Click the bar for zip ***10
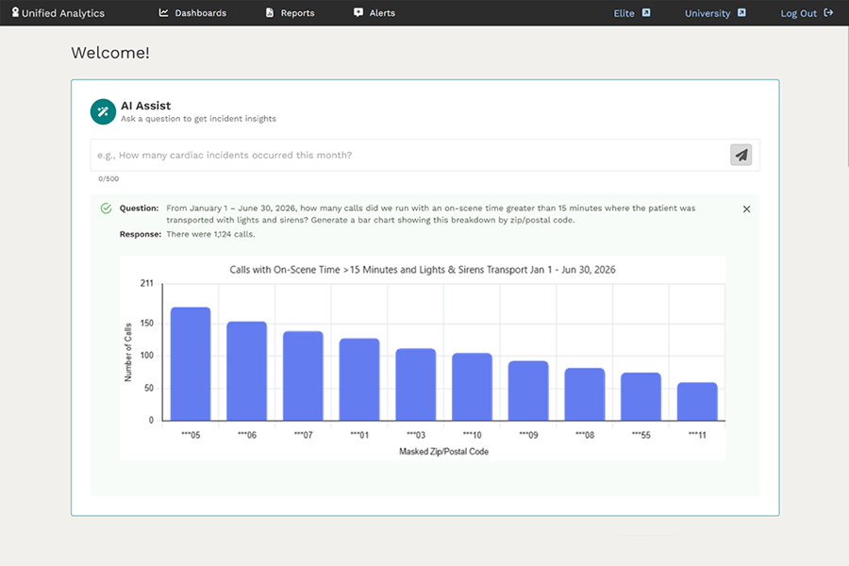 pos(473,387)
